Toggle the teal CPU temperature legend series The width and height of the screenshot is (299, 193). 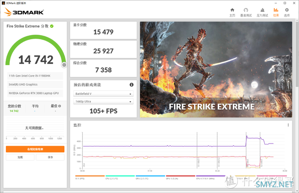[120, 177]
